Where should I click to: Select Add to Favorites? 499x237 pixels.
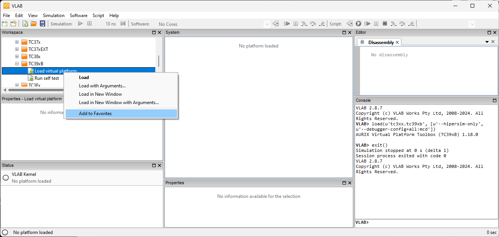tap(121, 114)
